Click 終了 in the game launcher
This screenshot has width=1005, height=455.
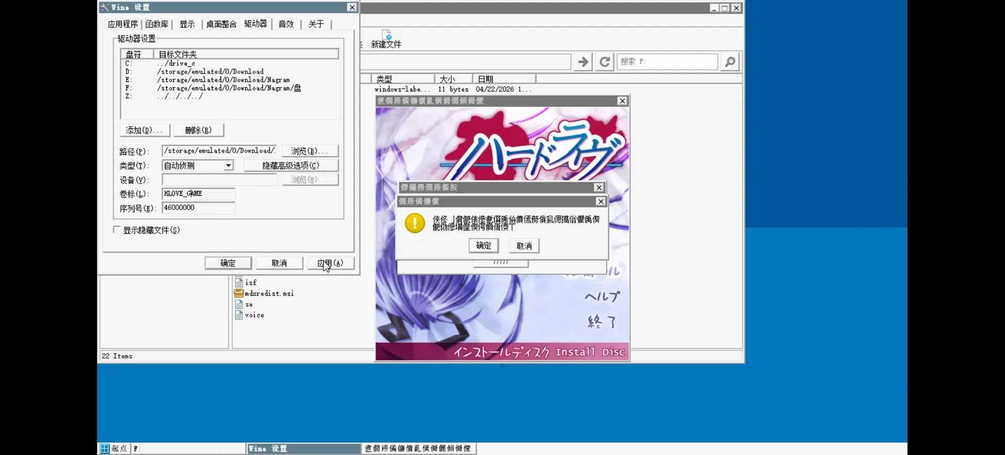[x=602, y=322]
